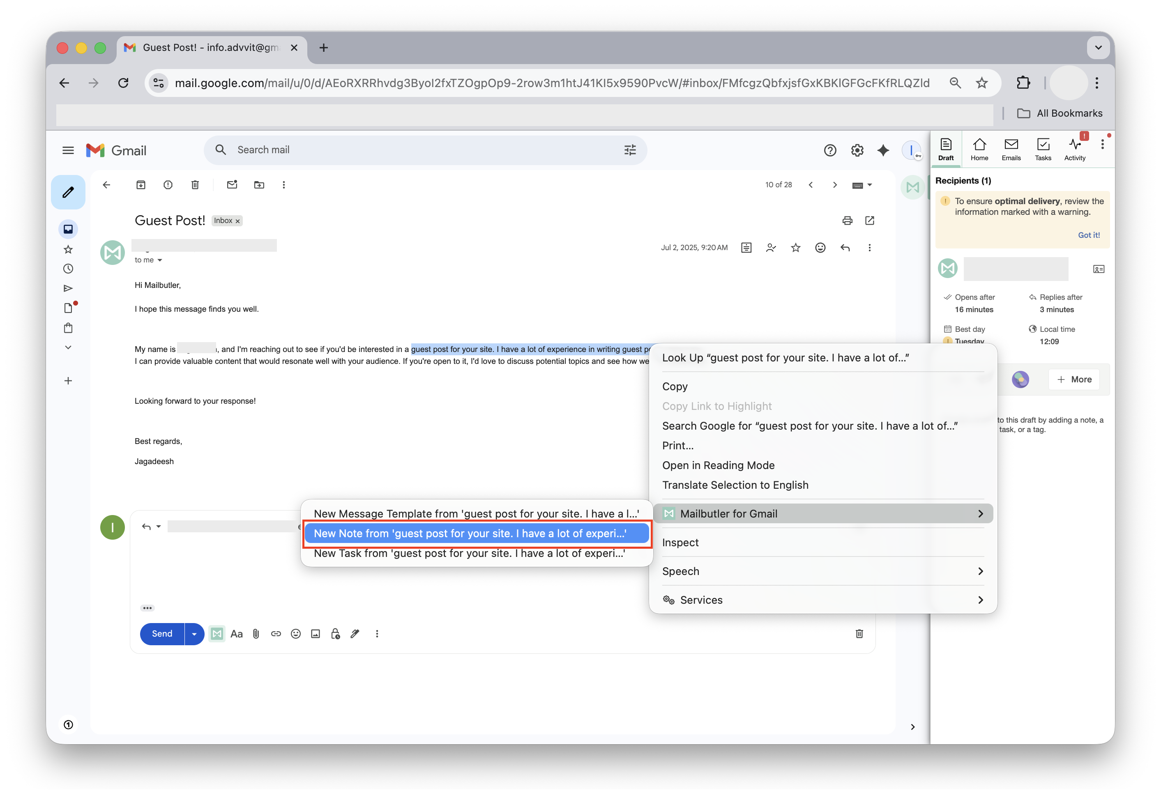Open the Inbox icon in left rail
This screenshot has height=805, width=1161.
coord(68,230)
